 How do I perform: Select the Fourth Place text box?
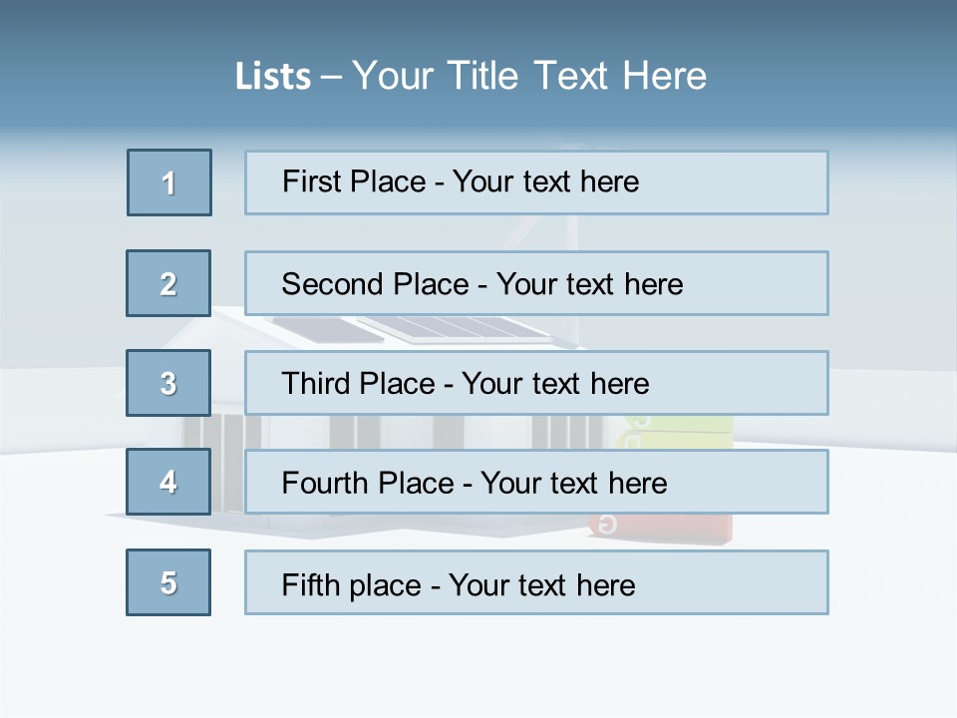coord(536,482)
